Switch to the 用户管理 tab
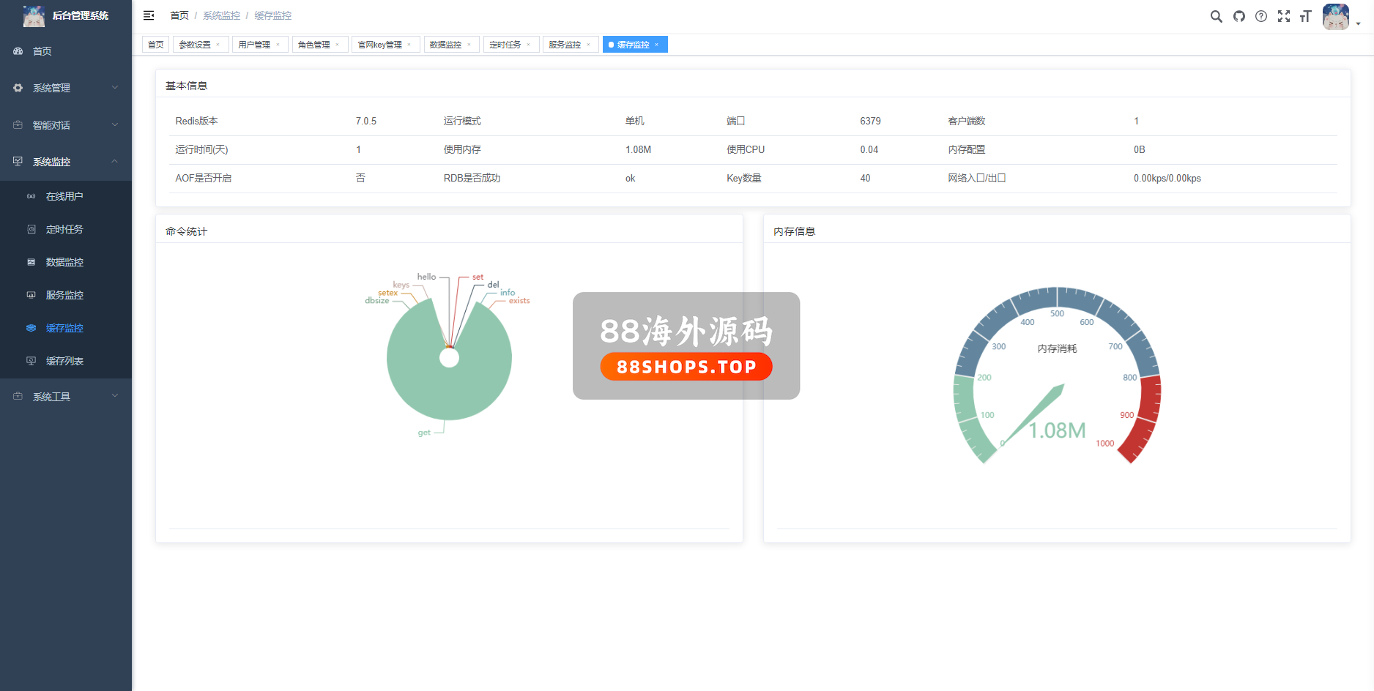 [254, 45]
